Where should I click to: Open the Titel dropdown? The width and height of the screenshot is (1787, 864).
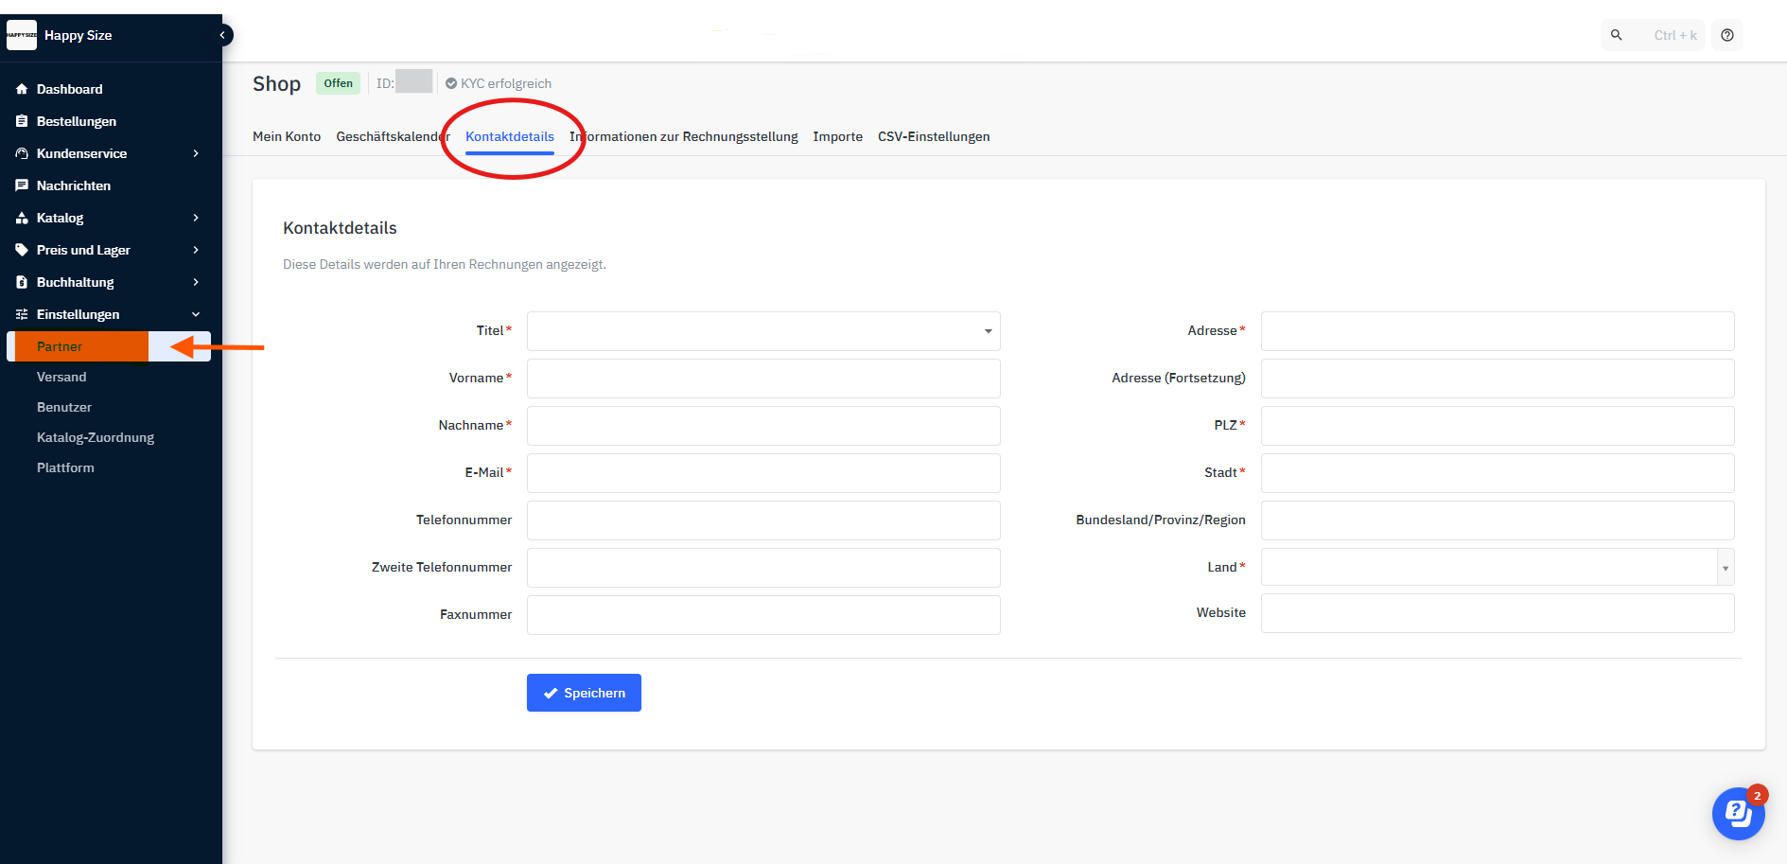click(x=762, y=331)
